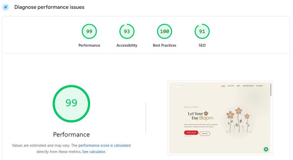
Task: Click the green chat icon in screenshot
Action: pos(266,149)
